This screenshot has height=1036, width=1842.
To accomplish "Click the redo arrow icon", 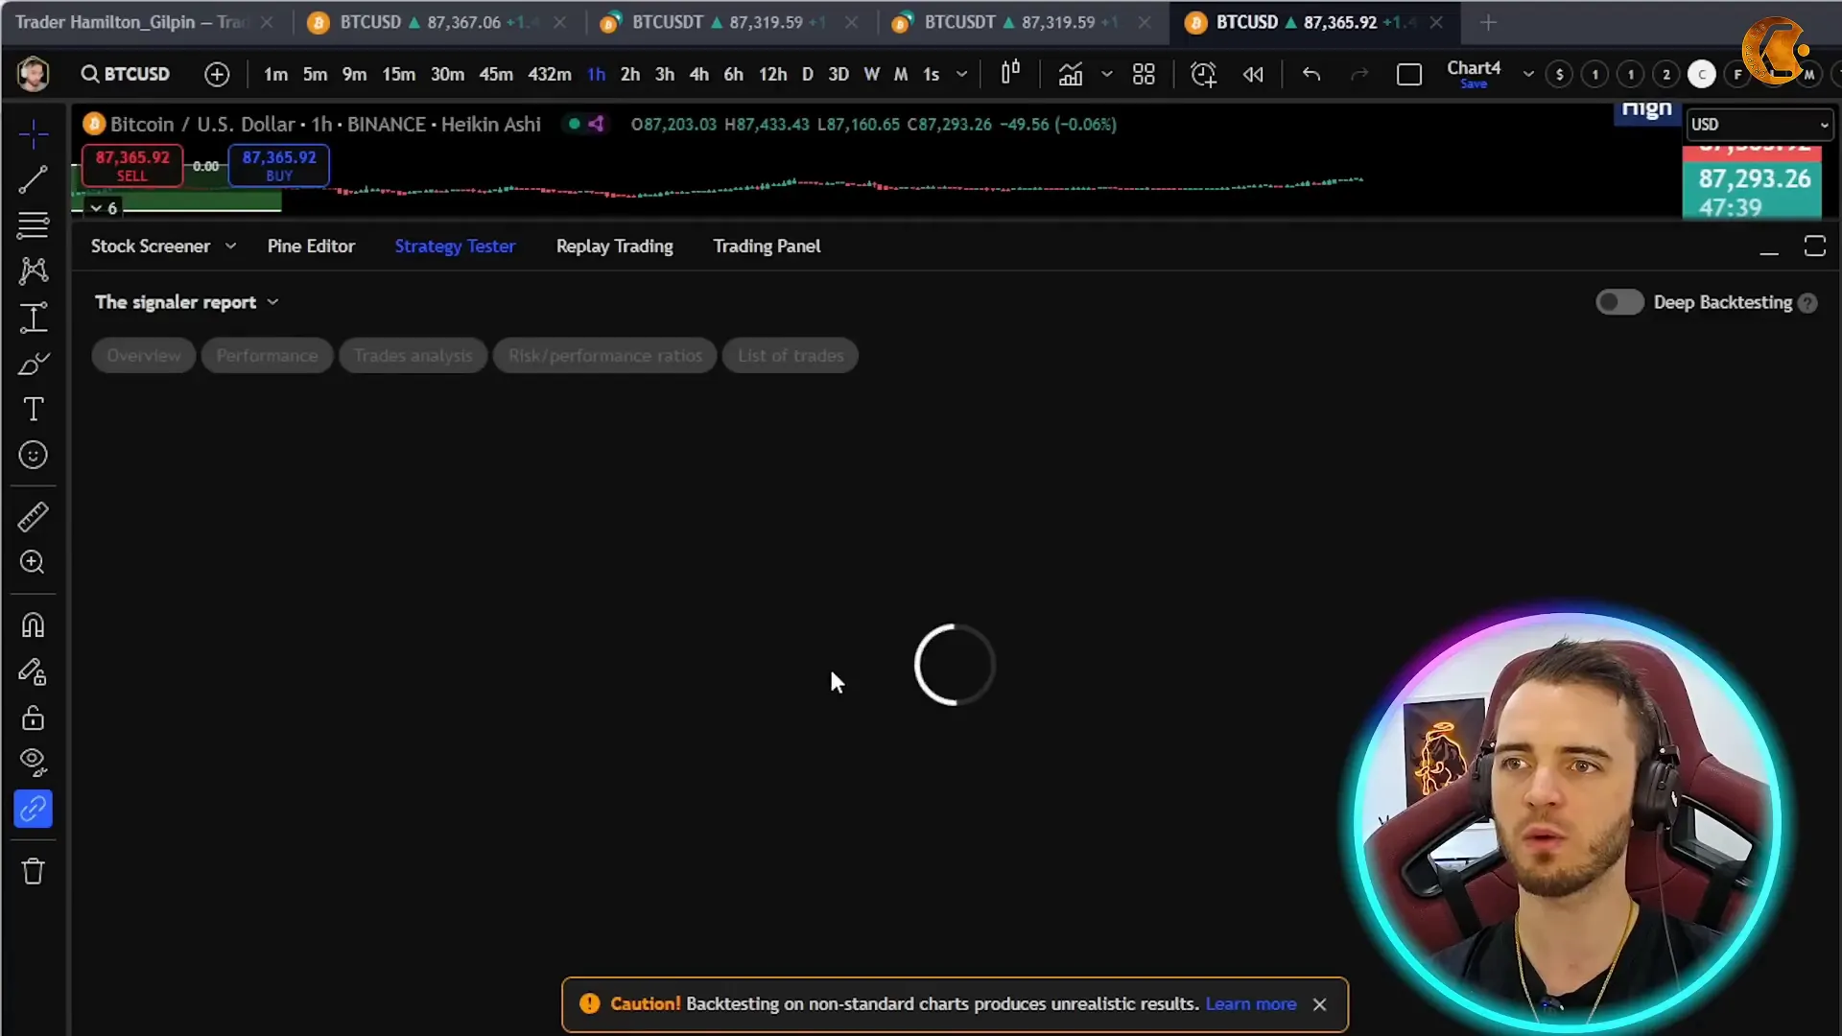I will coord(1359,74).
